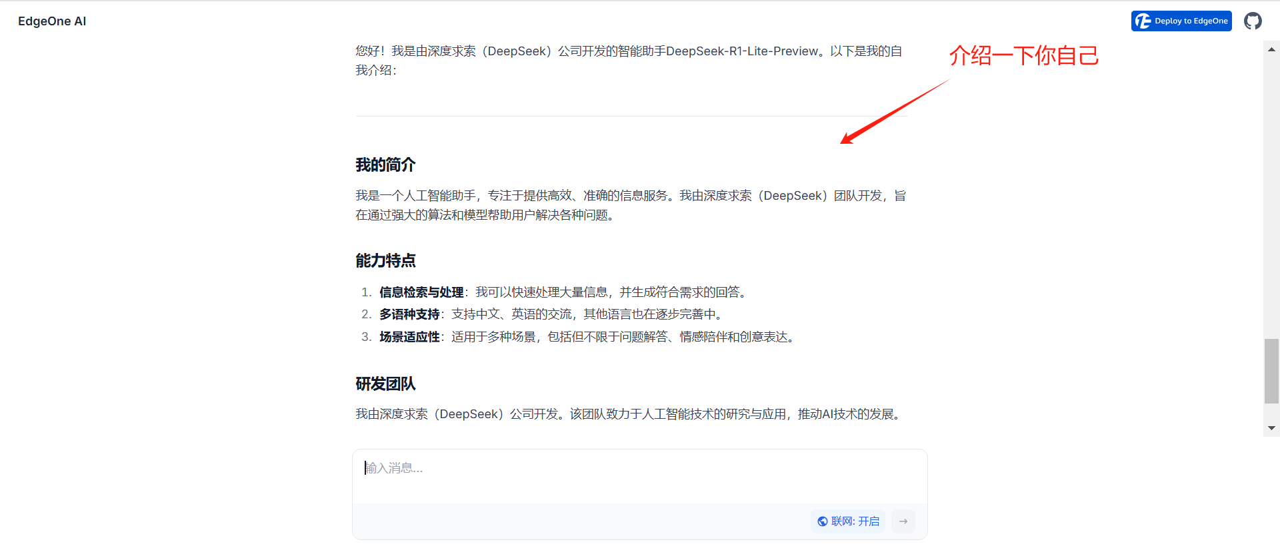Open the GitHub repository icon
This screenshot has width=1280, height=550.
pyautogui.click(x=1253, y=21)
